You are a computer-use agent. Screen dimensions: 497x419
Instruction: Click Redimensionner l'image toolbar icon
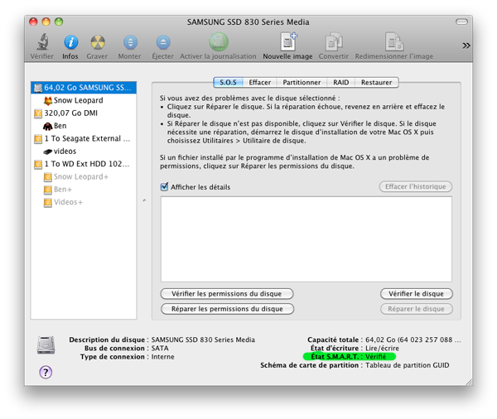394,41
